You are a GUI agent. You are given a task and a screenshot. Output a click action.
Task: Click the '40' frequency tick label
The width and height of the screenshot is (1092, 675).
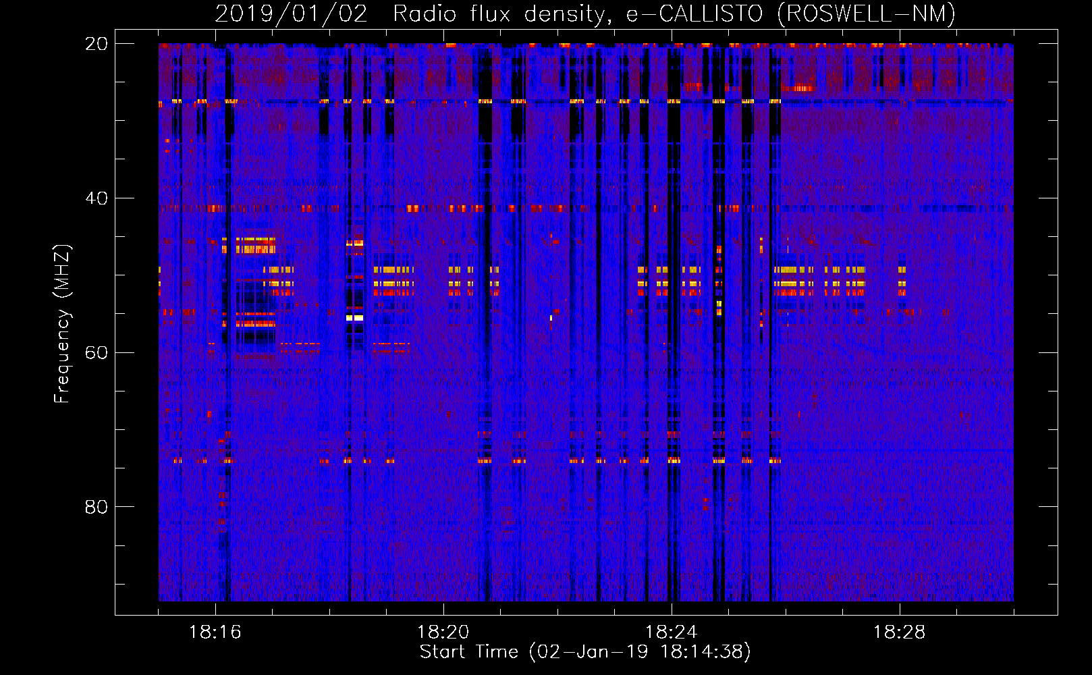pyautogui.click(x=97, y=198)
